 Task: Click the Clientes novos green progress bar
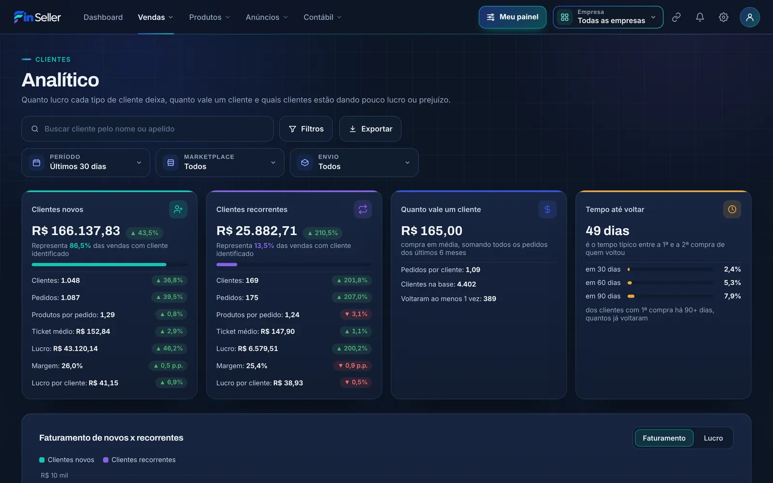(99, 265)
